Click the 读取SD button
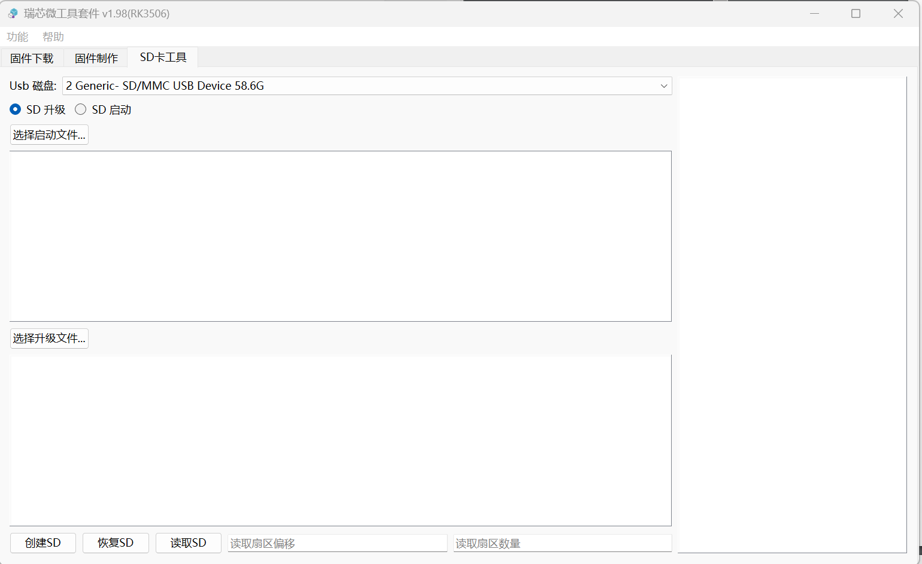Screen dimensions: 922x564 click(189, 542)
